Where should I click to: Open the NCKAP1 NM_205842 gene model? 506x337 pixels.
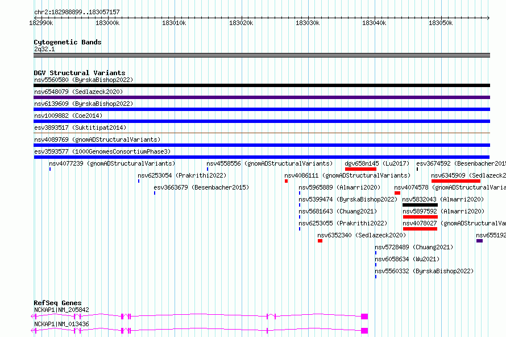(199, 316)
